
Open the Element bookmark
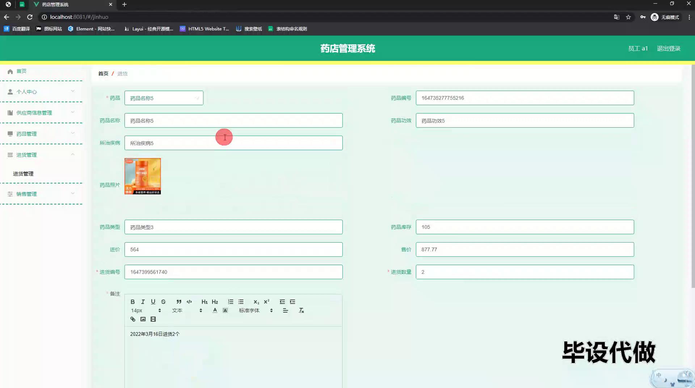point(91,29)
